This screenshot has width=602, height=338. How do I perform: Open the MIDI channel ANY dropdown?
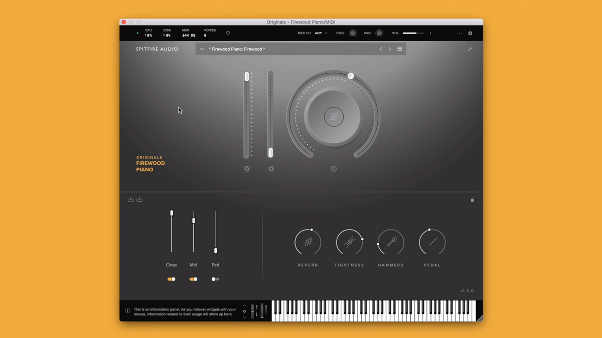click(321, 33)
